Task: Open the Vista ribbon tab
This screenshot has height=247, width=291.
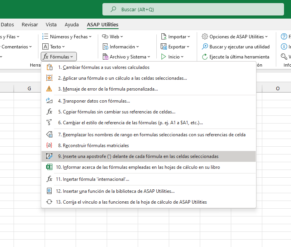Action: (51, 24)
